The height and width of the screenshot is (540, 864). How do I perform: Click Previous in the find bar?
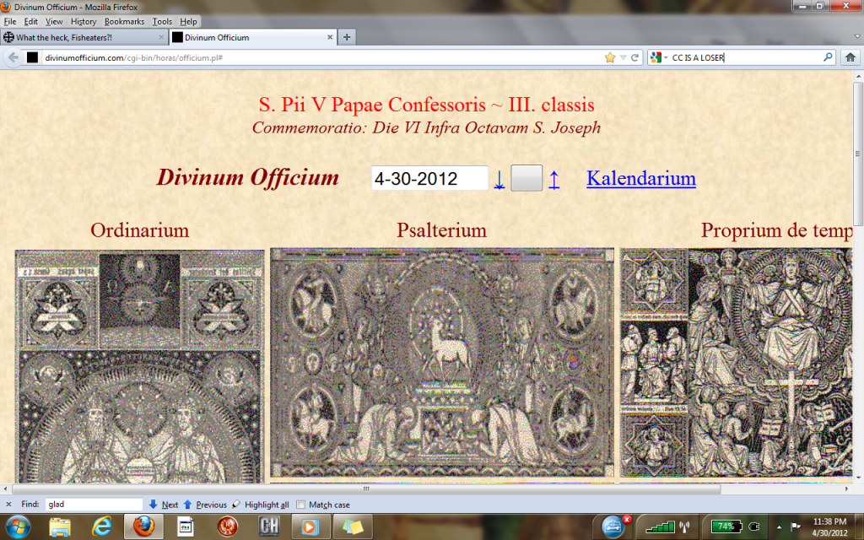(205, 505)
